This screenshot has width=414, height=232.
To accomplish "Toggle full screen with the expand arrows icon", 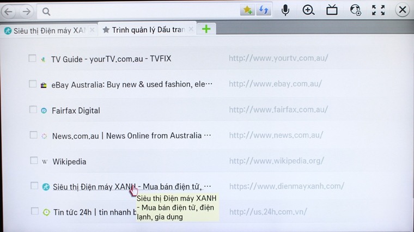I will point(379,10).
